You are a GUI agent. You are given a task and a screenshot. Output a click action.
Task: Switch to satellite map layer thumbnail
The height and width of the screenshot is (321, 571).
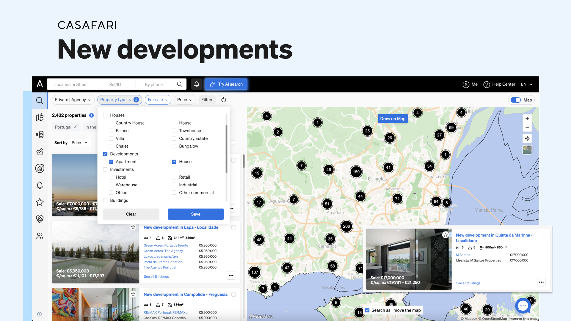(527, 150)
